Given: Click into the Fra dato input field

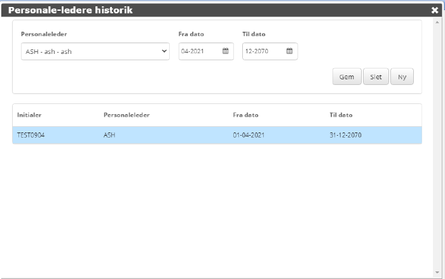Looking at the screenshot, I should pos(199,51).
